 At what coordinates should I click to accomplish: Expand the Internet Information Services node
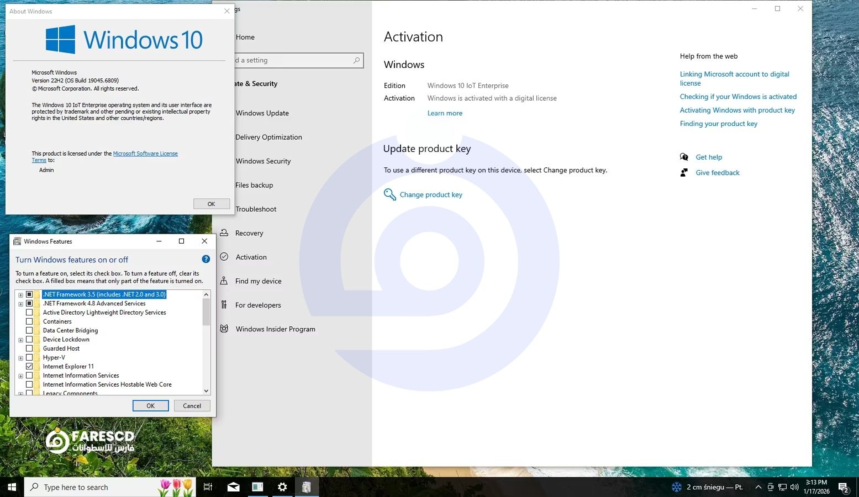pyautogui.click(x=20, y=376)
